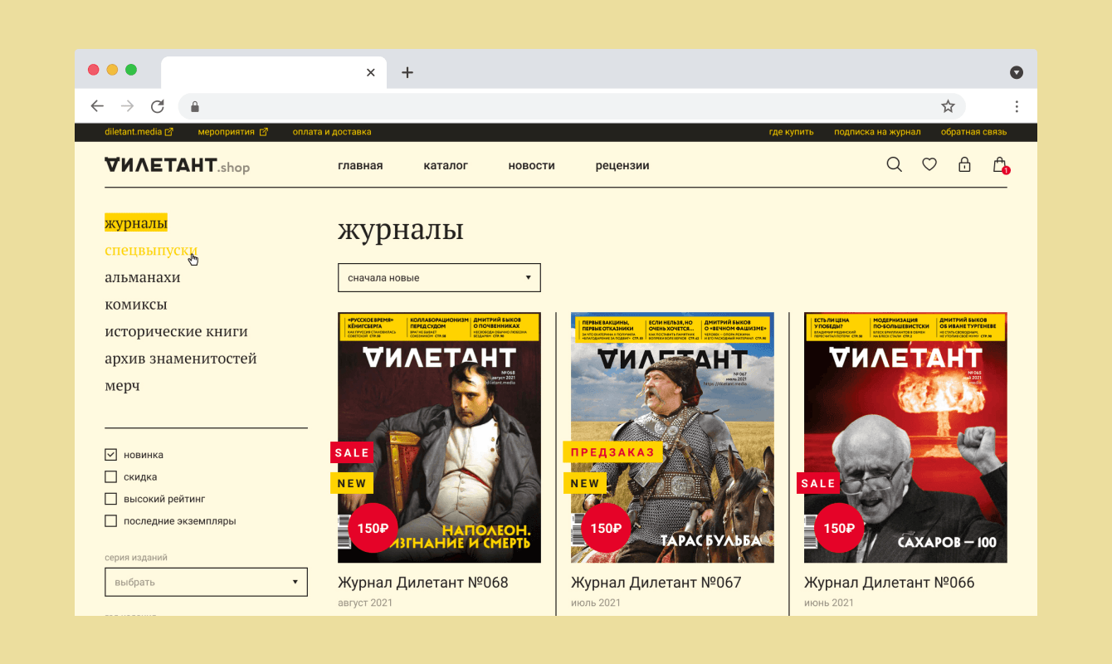Screen dimensions: 1112x664
Task: Enable the высокий рейтинг filter checkbox
Action: (110, 499)
